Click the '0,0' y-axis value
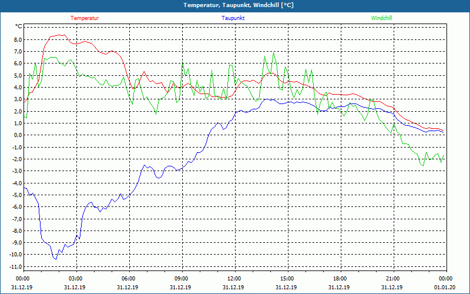Screen dimensions: 470x294 click(18, 135)
